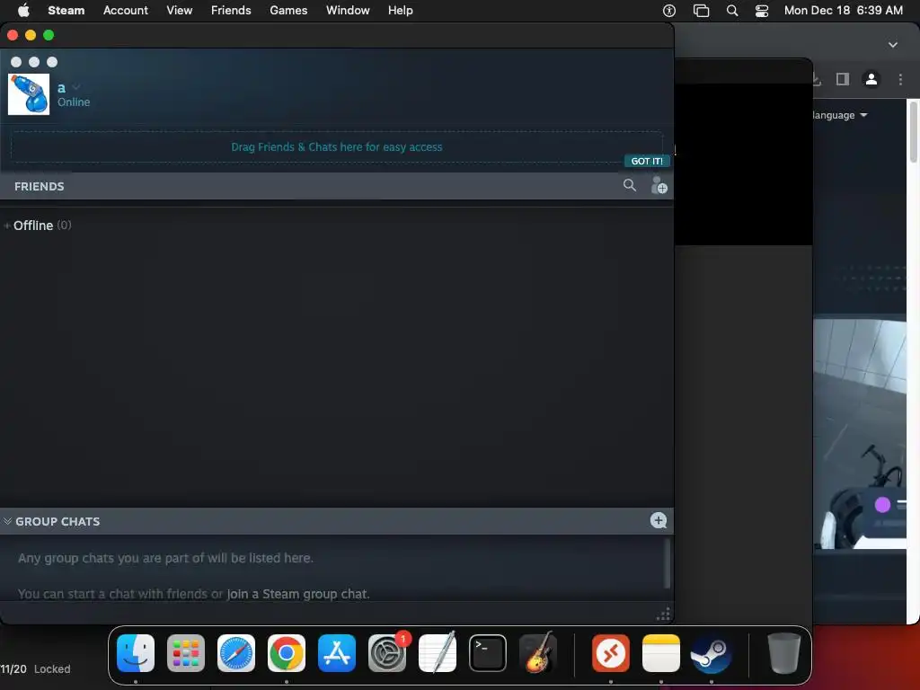Image resolution: width=920 pixels, height=690 pixels.
Task: Click the Apple logo menu
Action: 23,11
